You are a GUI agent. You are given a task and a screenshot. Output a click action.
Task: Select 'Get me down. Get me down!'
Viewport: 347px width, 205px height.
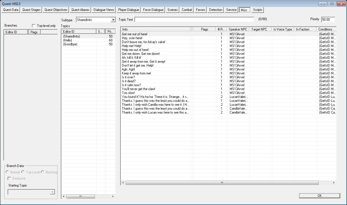coord(228,54)
